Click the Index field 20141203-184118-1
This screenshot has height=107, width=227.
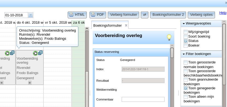coord(143,69)
